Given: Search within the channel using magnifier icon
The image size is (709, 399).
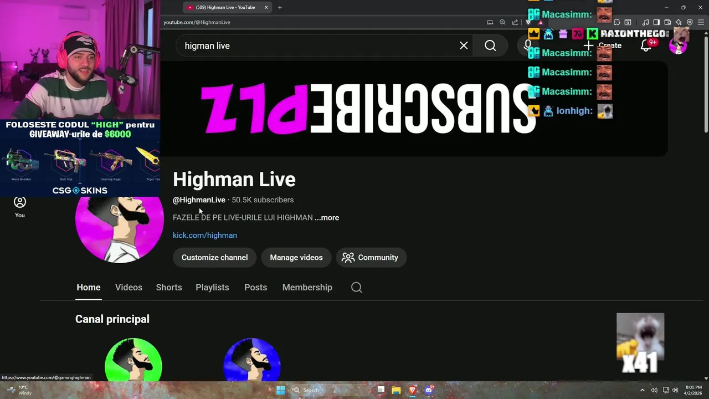Looking at the screenshot, I should point(357,287).
